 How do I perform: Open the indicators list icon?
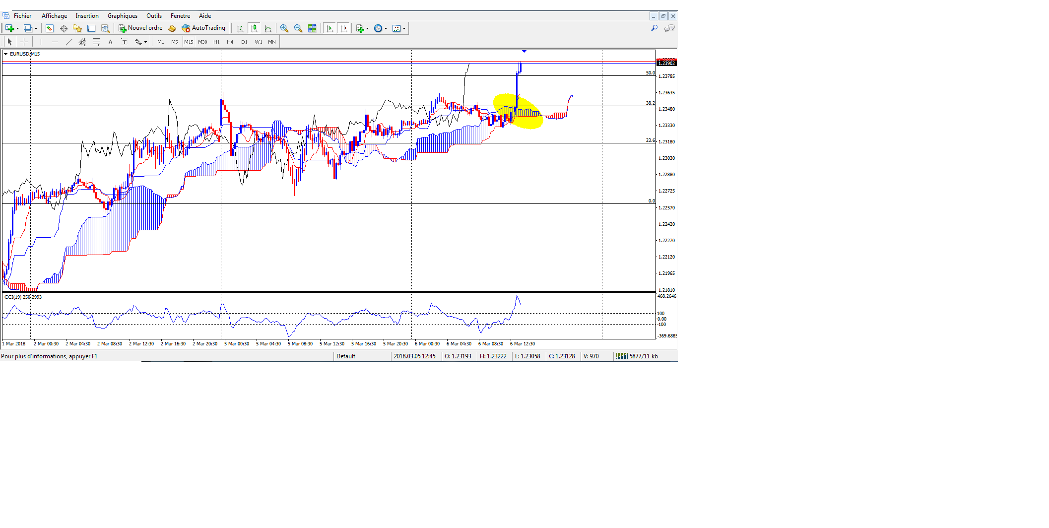360,28
